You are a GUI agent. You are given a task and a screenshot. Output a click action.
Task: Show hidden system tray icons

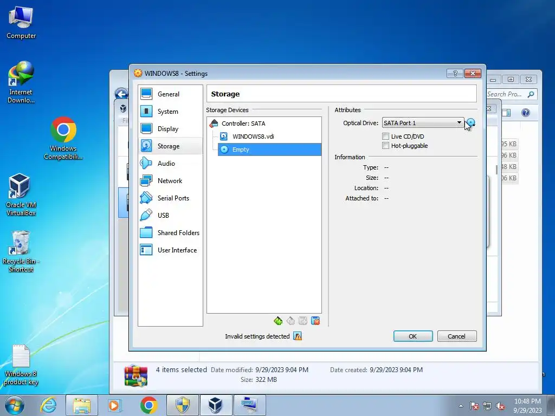point(461,406)
